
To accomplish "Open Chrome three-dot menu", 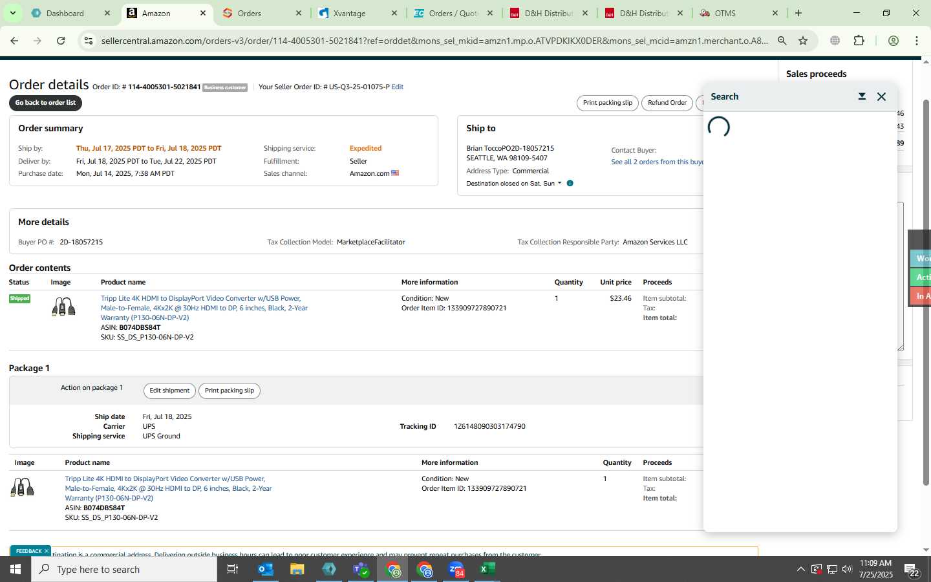I will pyautogui.click(x=917, y=41).
